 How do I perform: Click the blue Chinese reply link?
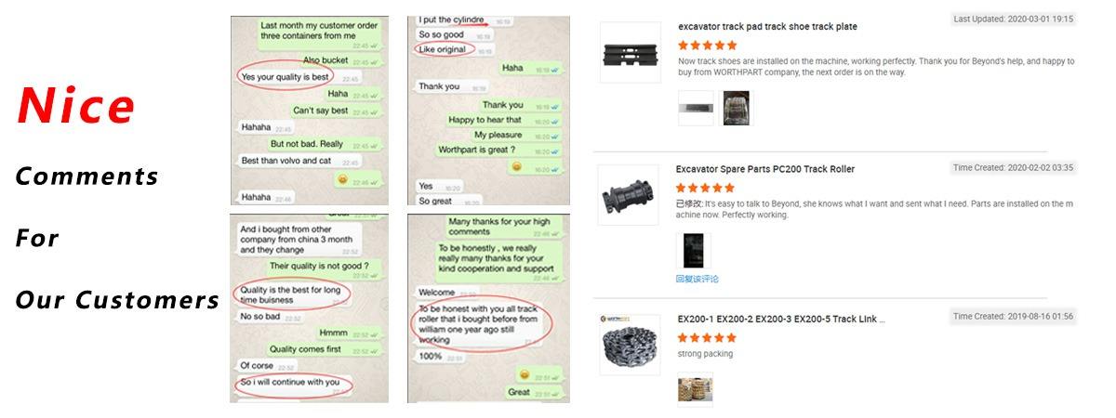click(697, 279)
